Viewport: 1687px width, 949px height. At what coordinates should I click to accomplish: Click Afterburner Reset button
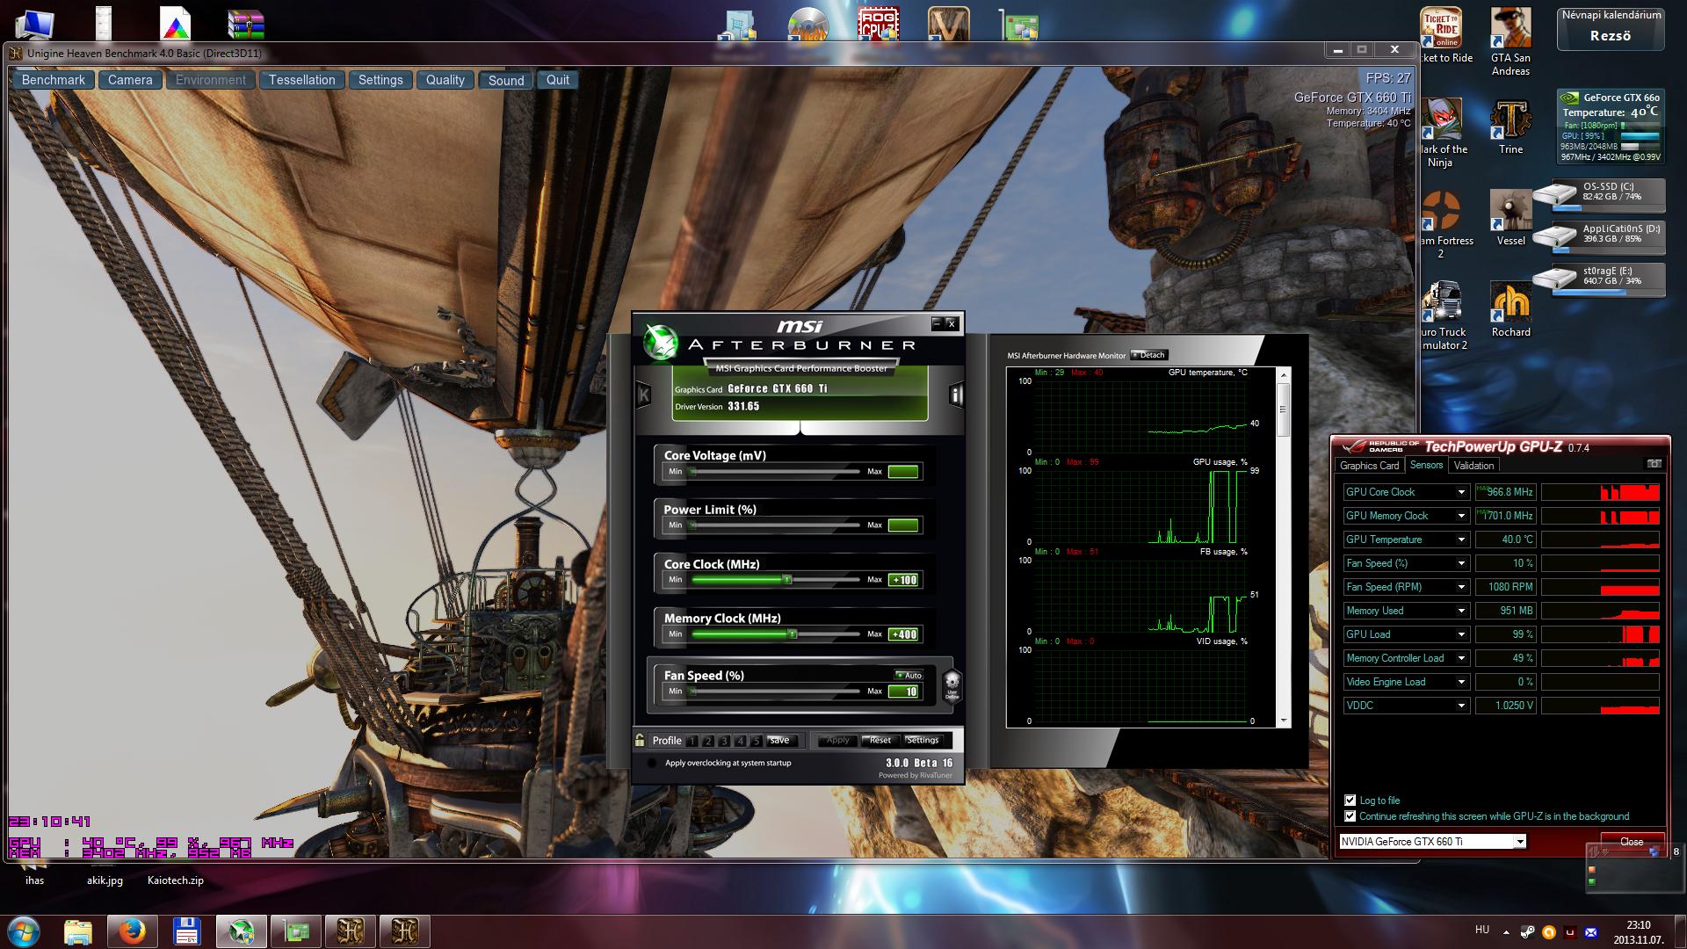point(880,740)
